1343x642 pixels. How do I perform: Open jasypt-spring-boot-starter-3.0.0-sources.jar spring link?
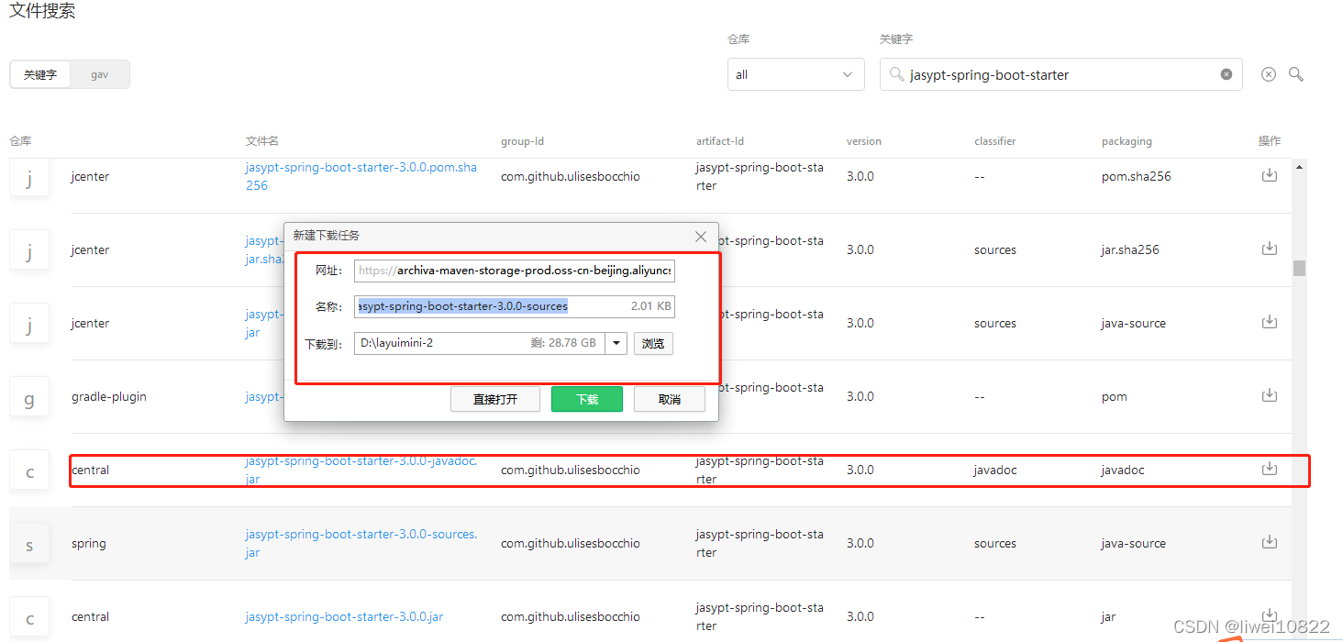pos(361,543)
